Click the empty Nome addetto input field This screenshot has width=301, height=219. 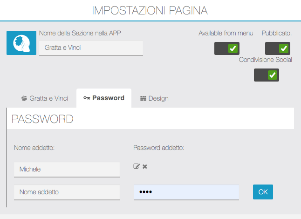tap(67, 192)
